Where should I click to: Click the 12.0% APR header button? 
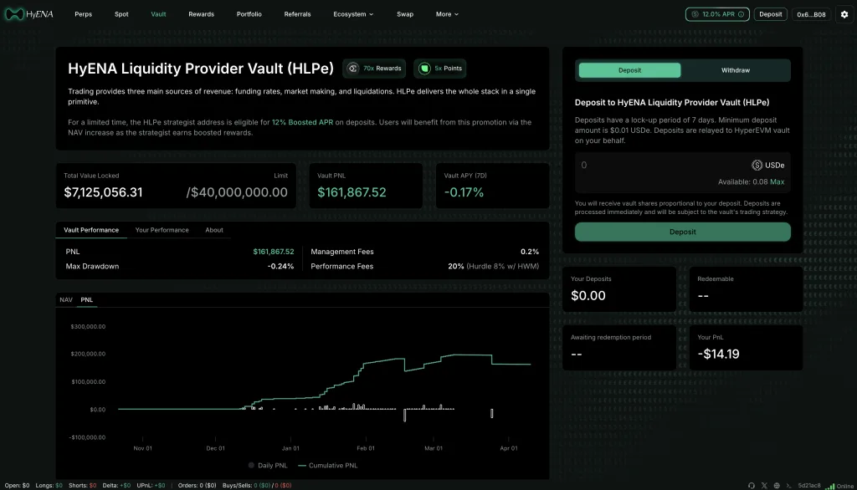point(717,14)
